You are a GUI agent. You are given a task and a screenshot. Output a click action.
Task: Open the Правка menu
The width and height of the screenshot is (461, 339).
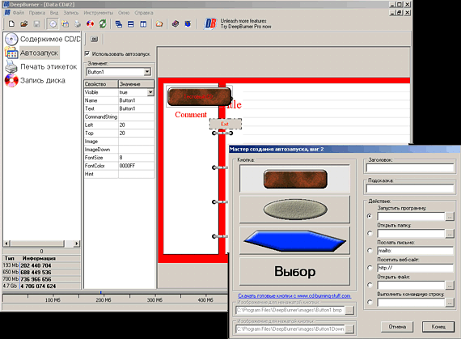(37, 13)
